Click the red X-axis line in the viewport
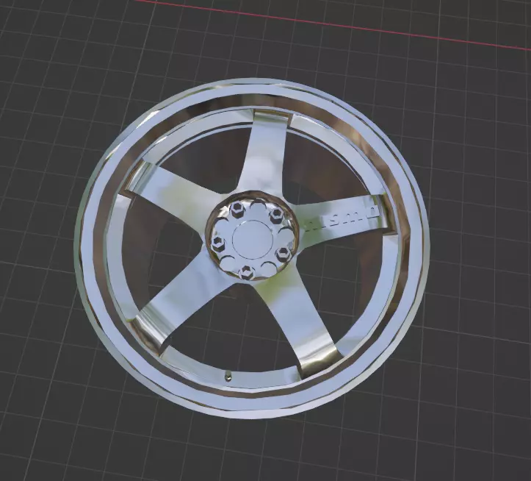The image size is (531, 481). point(335,24)
